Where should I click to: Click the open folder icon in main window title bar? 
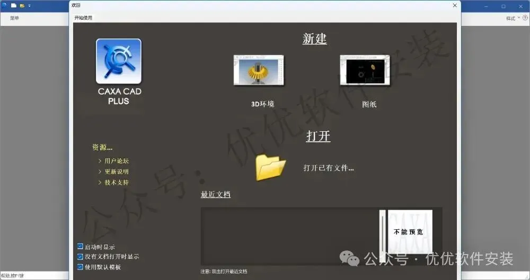[22, 5]
